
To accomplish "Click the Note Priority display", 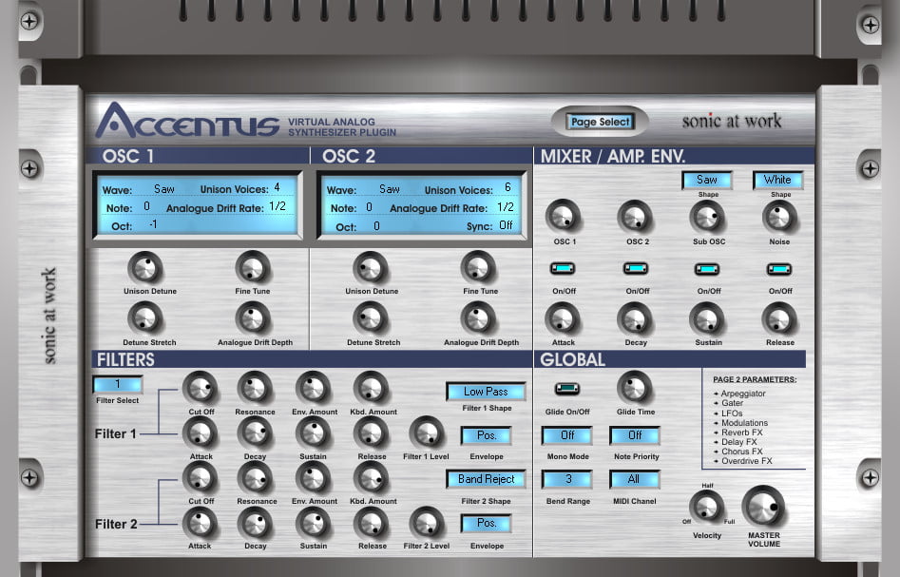I will click(634, 434).
